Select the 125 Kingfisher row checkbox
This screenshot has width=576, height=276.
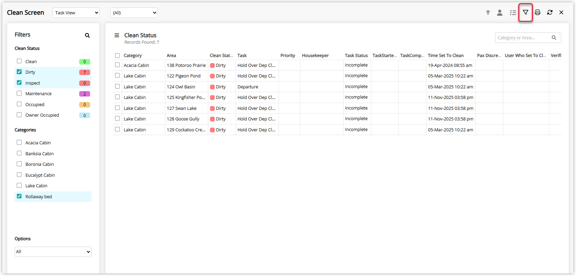(117, 97)
